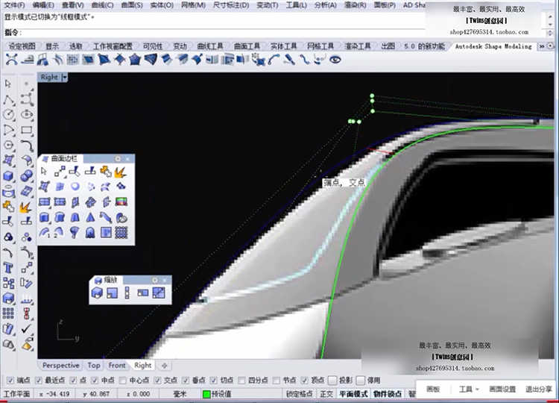
Task: Select the Ellipse tool in left sidebar
Action: point(26,115)
